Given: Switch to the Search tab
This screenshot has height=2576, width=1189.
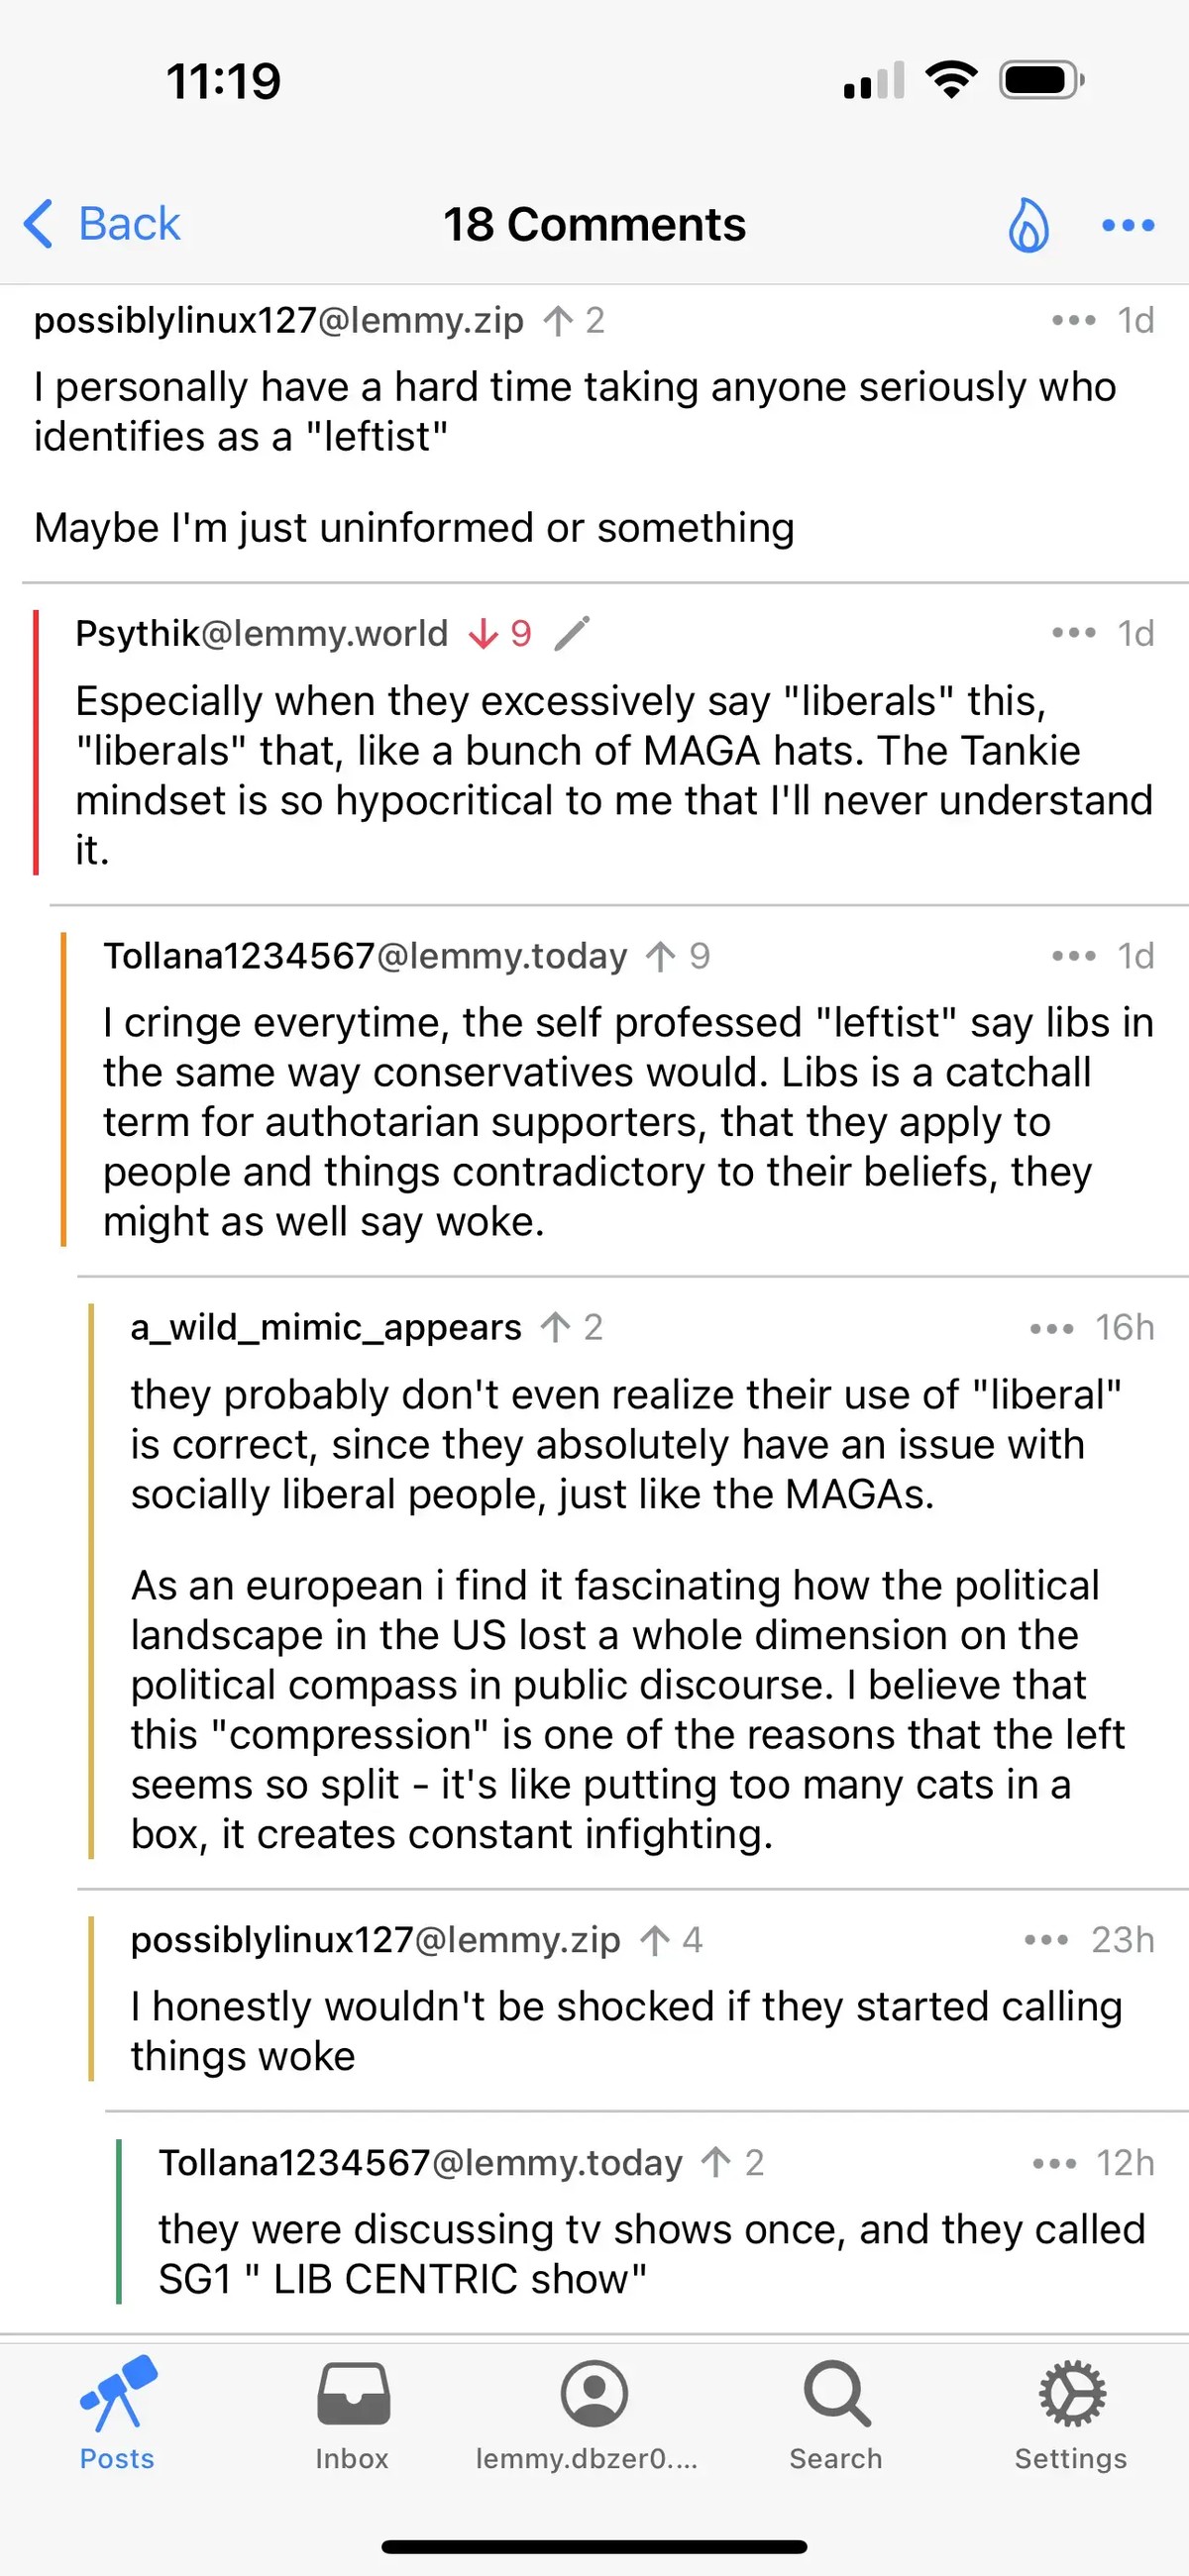Looking at the screenshot, I should tap(835, 2413).
